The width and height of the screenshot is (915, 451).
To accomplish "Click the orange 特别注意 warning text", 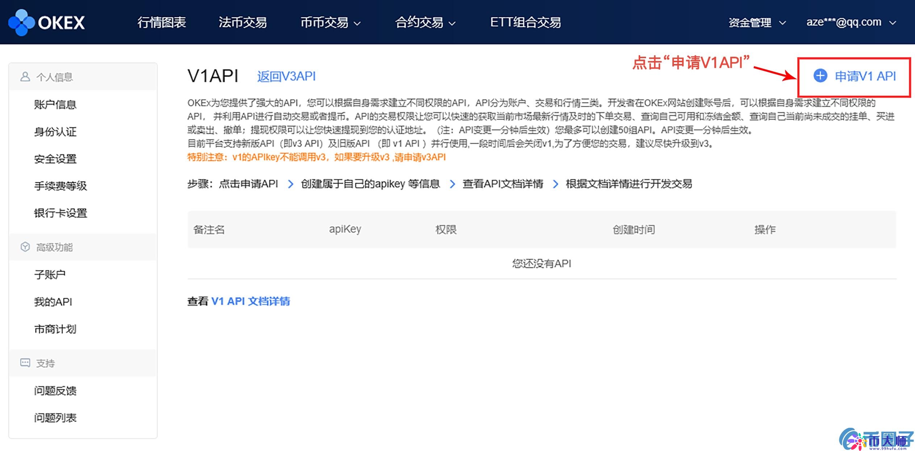I will coord(316,157).
